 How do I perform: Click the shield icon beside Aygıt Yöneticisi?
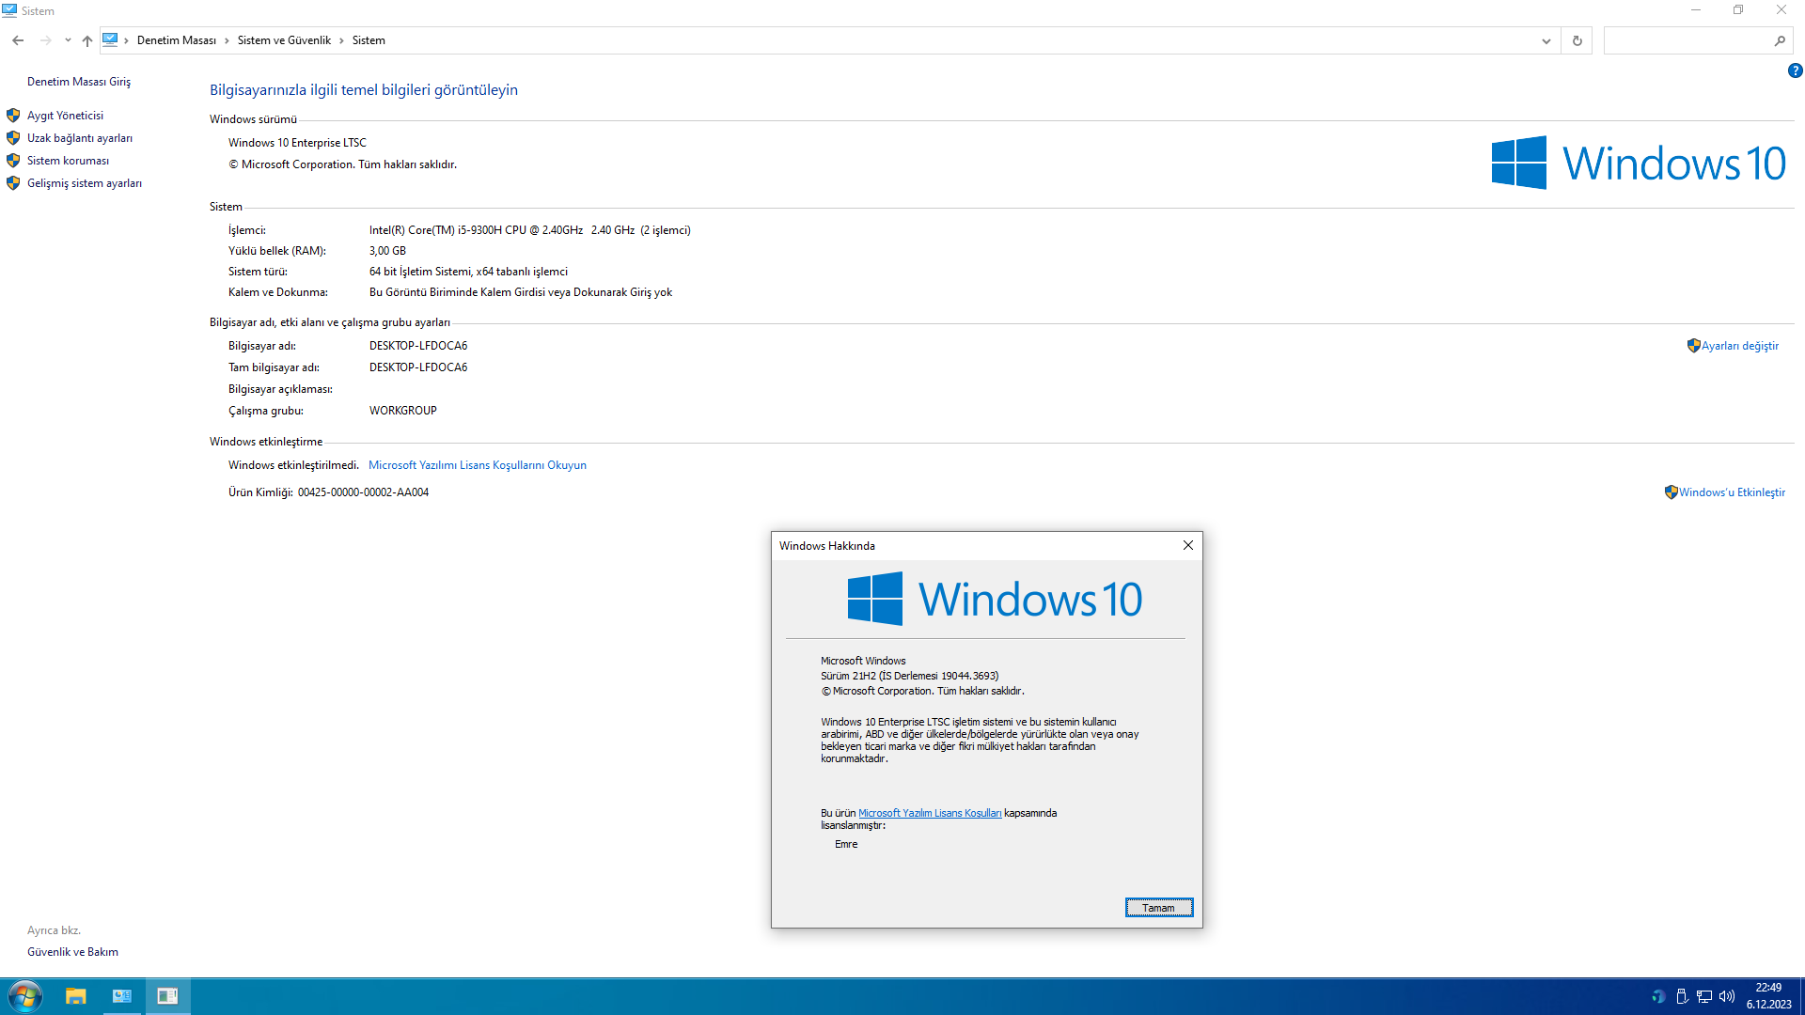click(x=13, y=116)
